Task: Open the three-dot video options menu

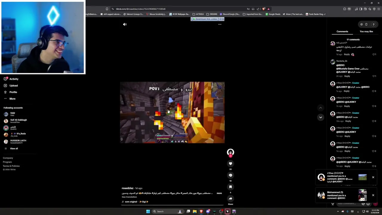Action: [x=220, y=24]
